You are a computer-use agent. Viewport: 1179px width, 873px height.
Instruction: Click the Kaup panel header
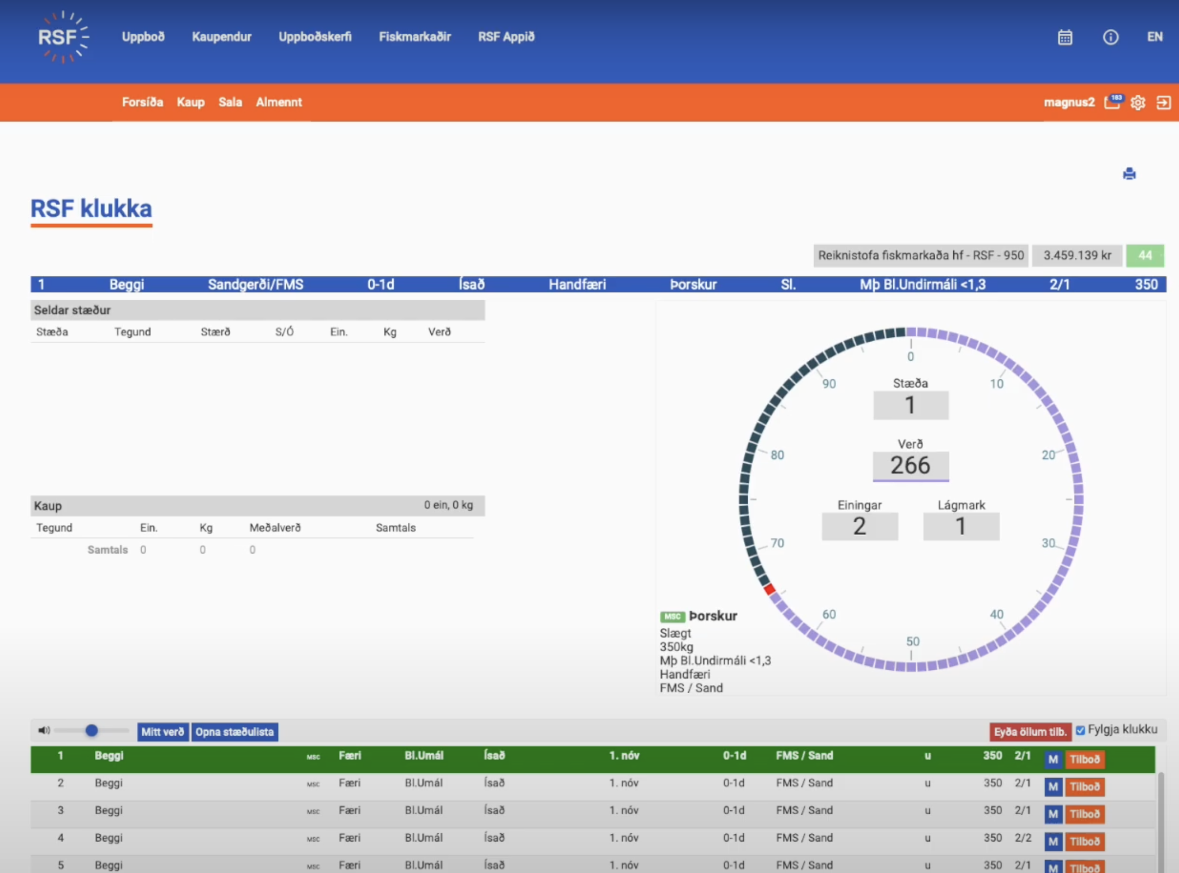coord(257,506)
